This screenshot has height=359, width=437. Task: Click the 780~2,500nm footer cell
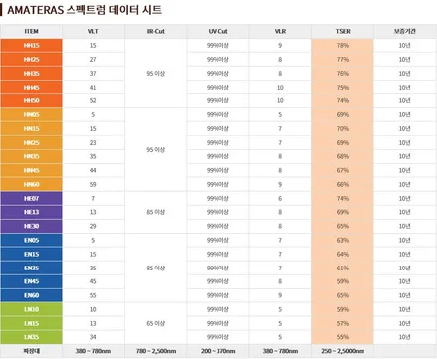(156, 351)
